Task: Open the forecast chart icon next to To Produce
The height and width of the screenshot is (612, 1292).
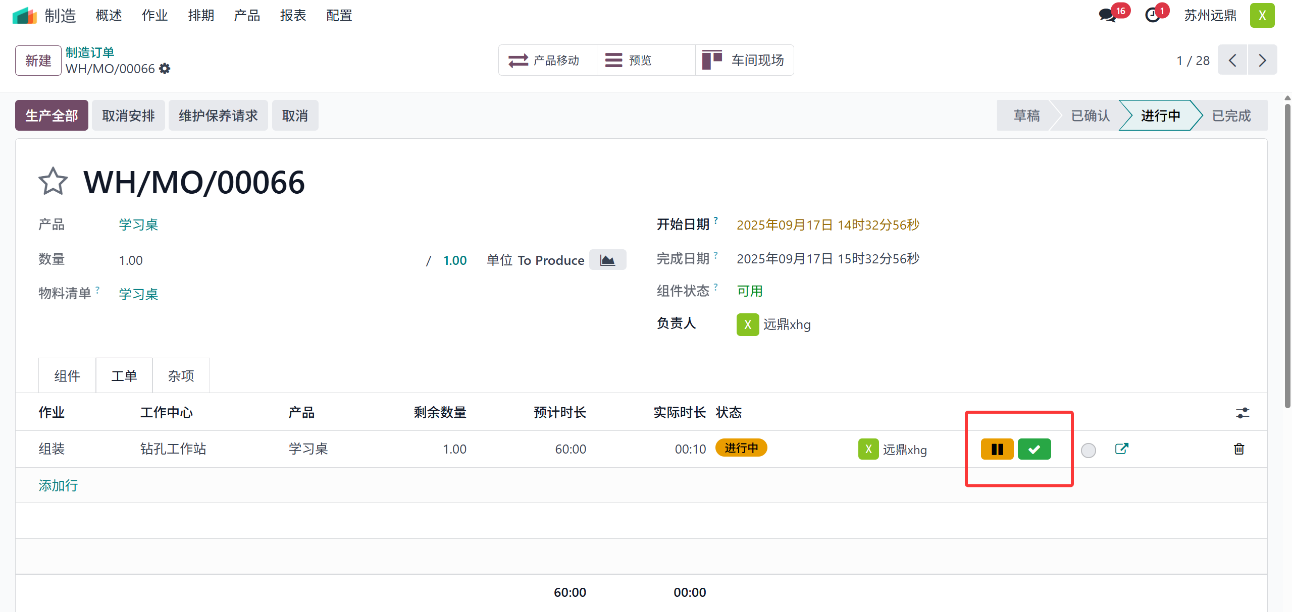Action: (607, 260)
